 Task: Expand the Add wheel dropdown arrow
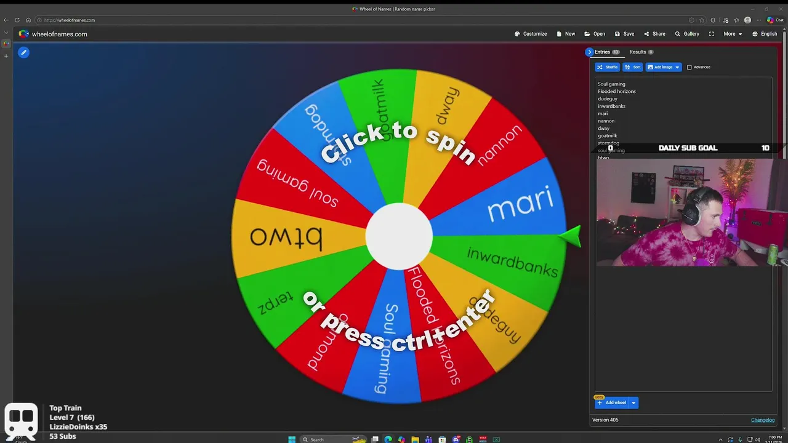click(x=633, y=402)
